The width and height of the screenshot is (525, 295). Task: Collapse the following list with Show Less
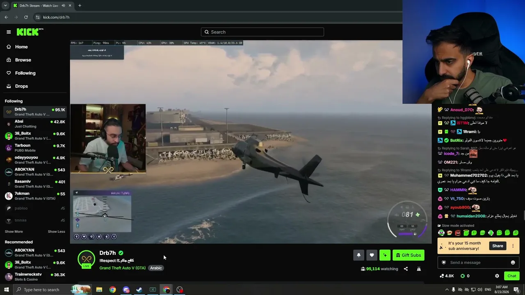pyautogui.click(x=56, y=231)
